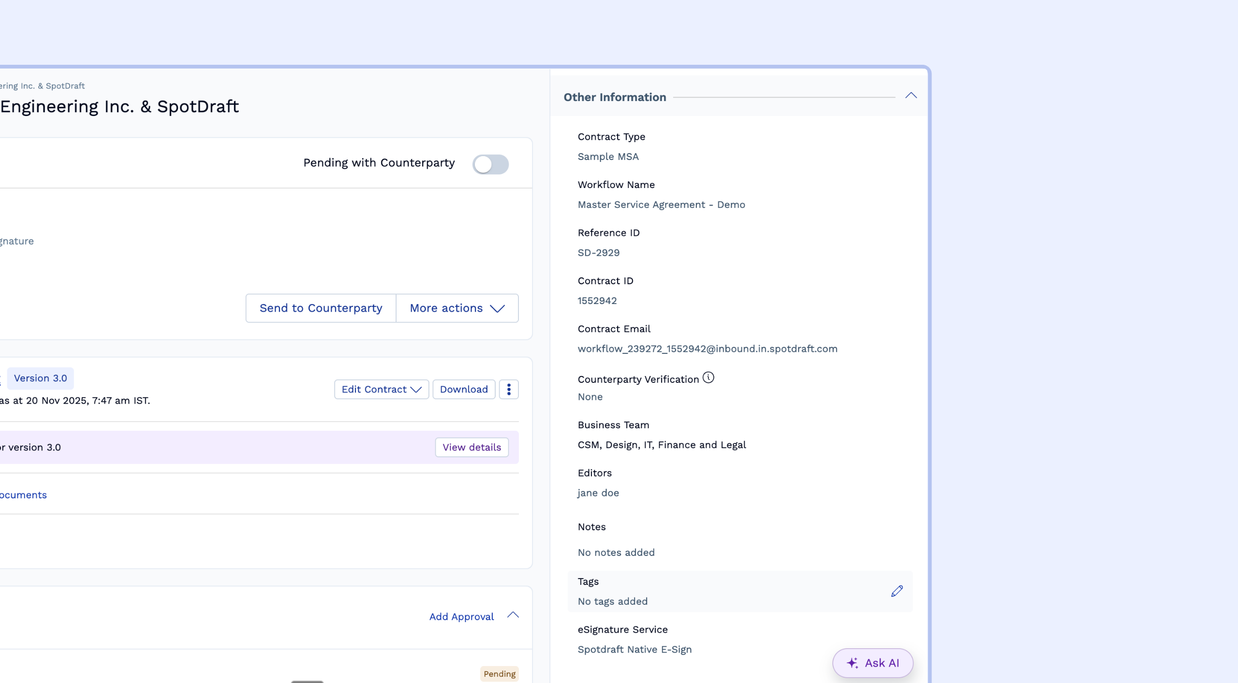
Task: Open the documents tab link
Action: pos(23,495)
